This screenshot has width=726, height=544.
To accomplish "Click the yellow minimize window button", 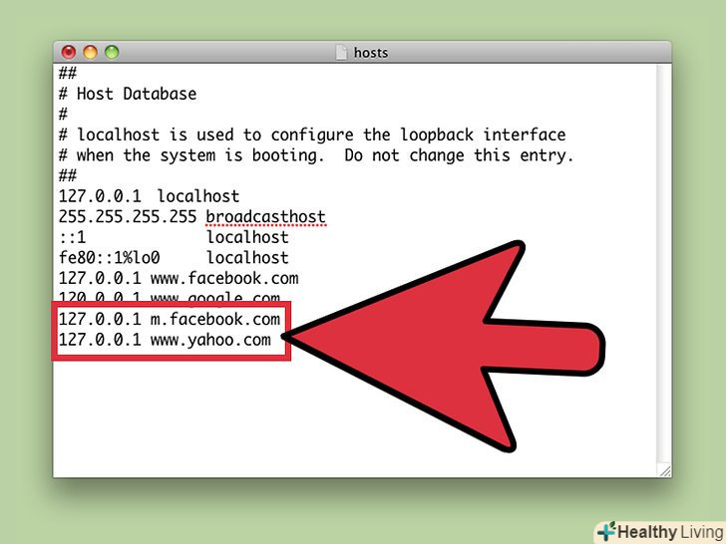I will 91,52.
